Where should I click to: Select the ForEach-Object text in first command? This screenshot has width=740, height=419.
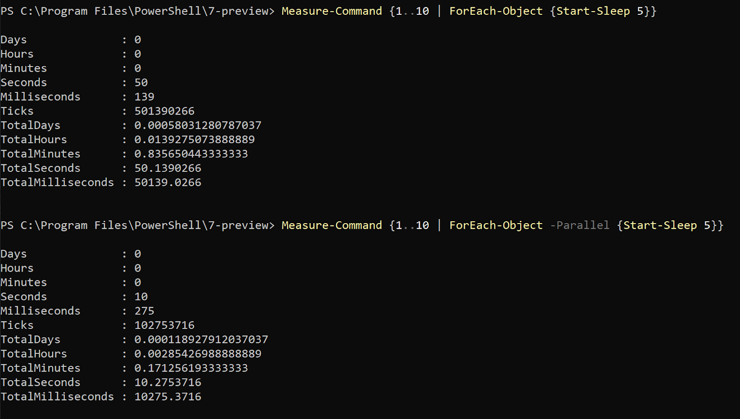tap(495, 11)
